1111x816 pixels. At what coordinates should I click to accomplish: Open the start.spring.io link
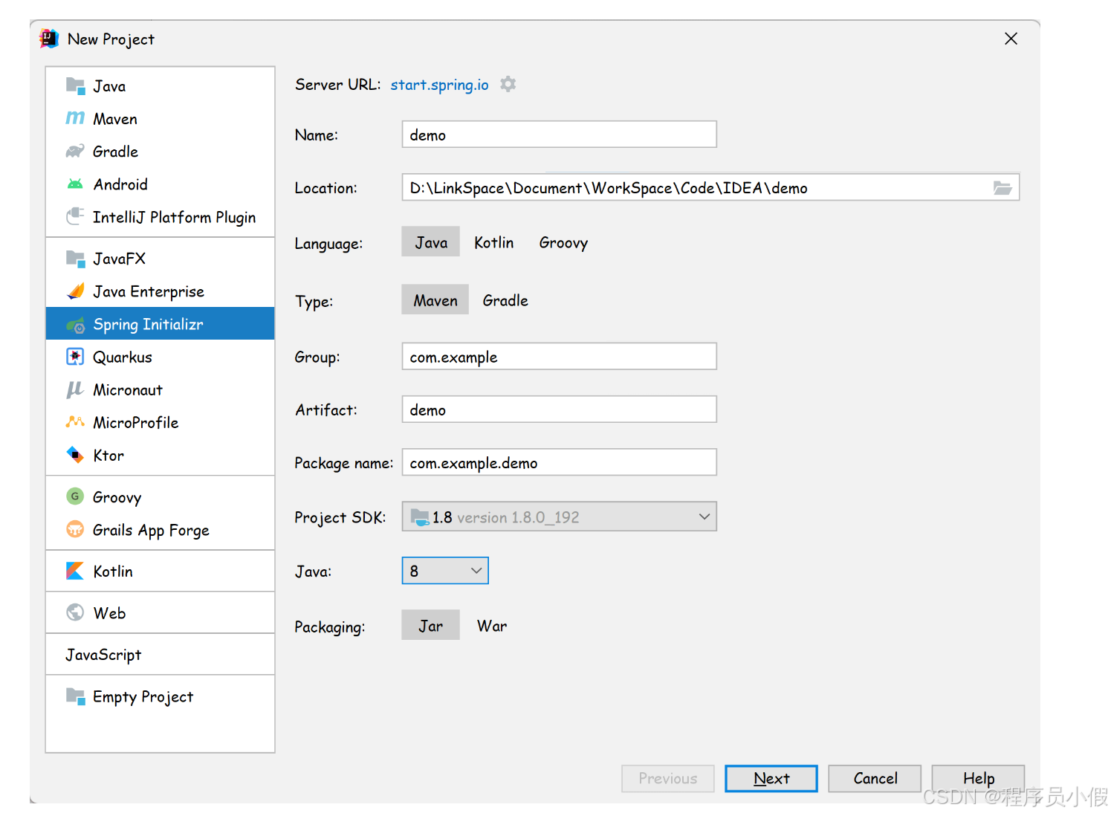439,85
